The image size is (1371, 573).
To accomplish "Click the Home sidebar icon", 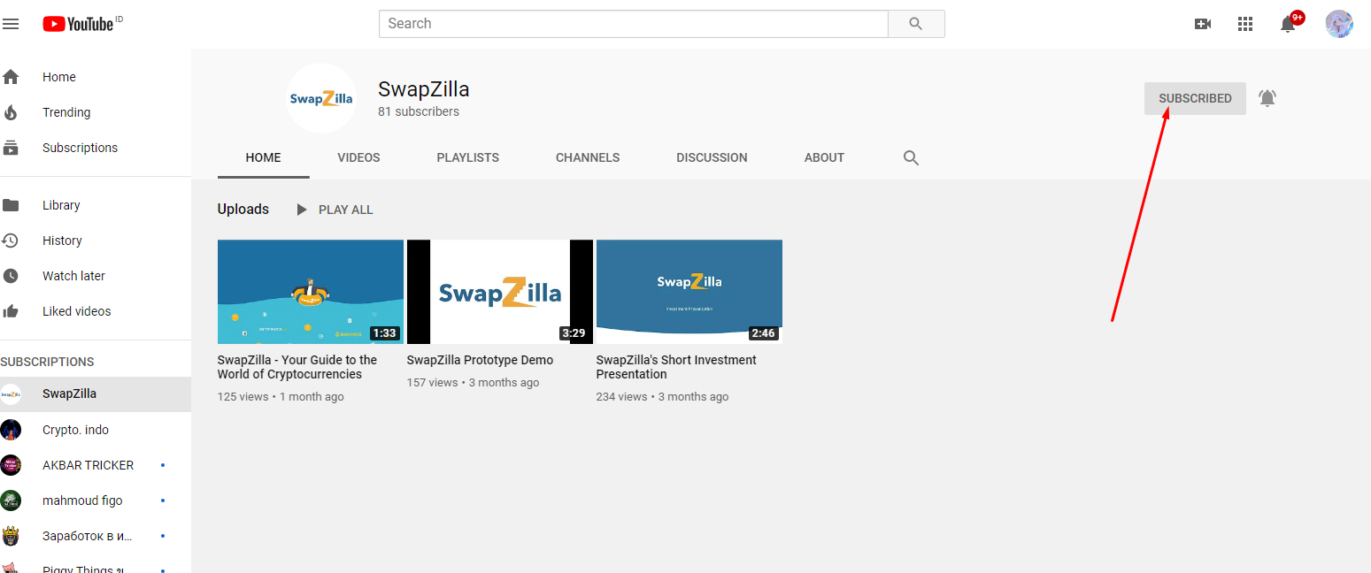I will click(11, 77).
